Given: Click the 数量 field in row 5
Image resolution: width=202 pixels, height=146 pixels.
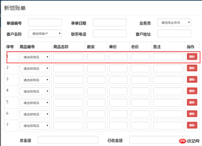Looking at the screenshot, I should (96, 103).
